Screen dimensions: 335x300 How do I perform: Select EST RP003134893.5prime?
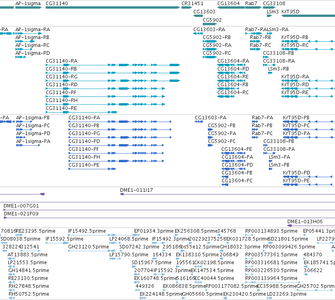point(249,235)
